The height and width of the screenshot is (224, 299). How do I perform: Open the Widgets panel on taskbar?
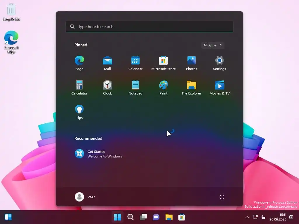pyautogui.click(x=8, y=217)
